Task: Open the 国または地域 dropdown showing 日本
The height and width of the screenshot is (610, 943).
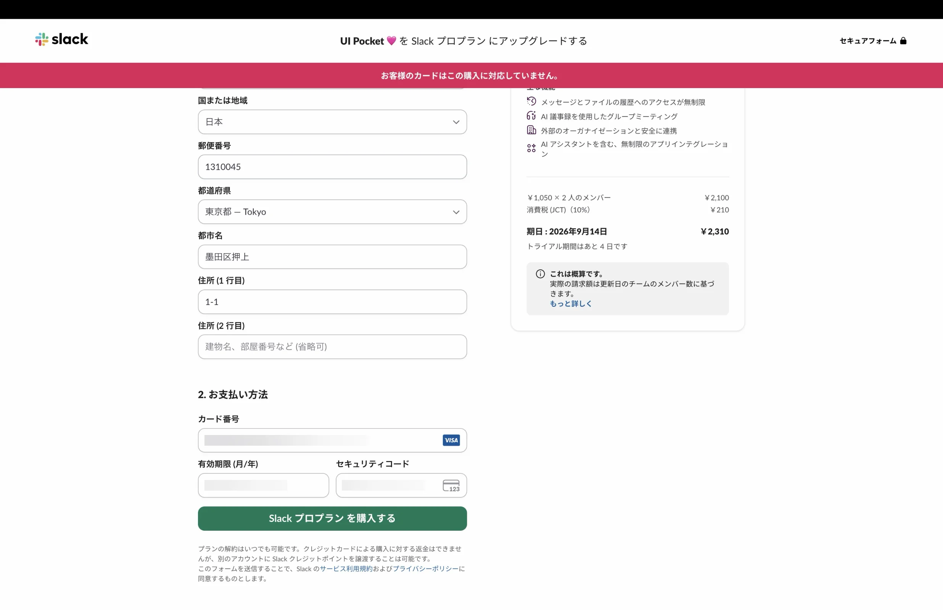Action: [332, 122]
